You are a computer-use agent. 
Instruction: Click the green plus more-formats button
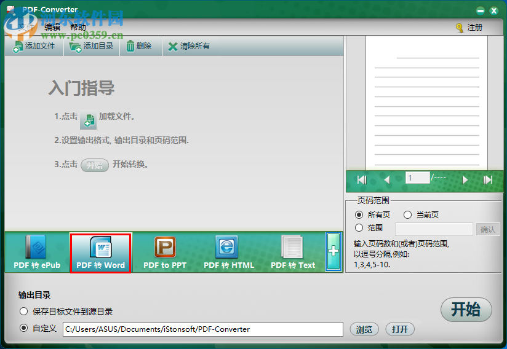point(333,251)
